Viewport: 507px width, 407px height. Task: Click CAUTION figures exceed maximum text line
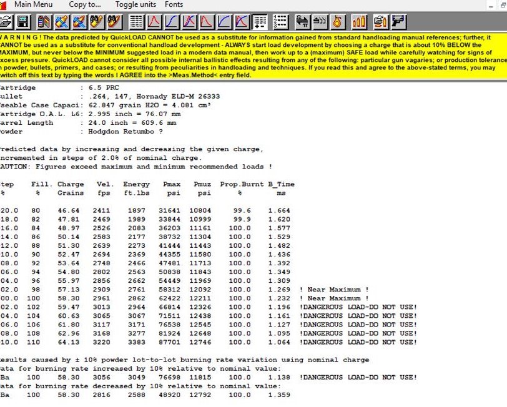(x=136, y=167)
